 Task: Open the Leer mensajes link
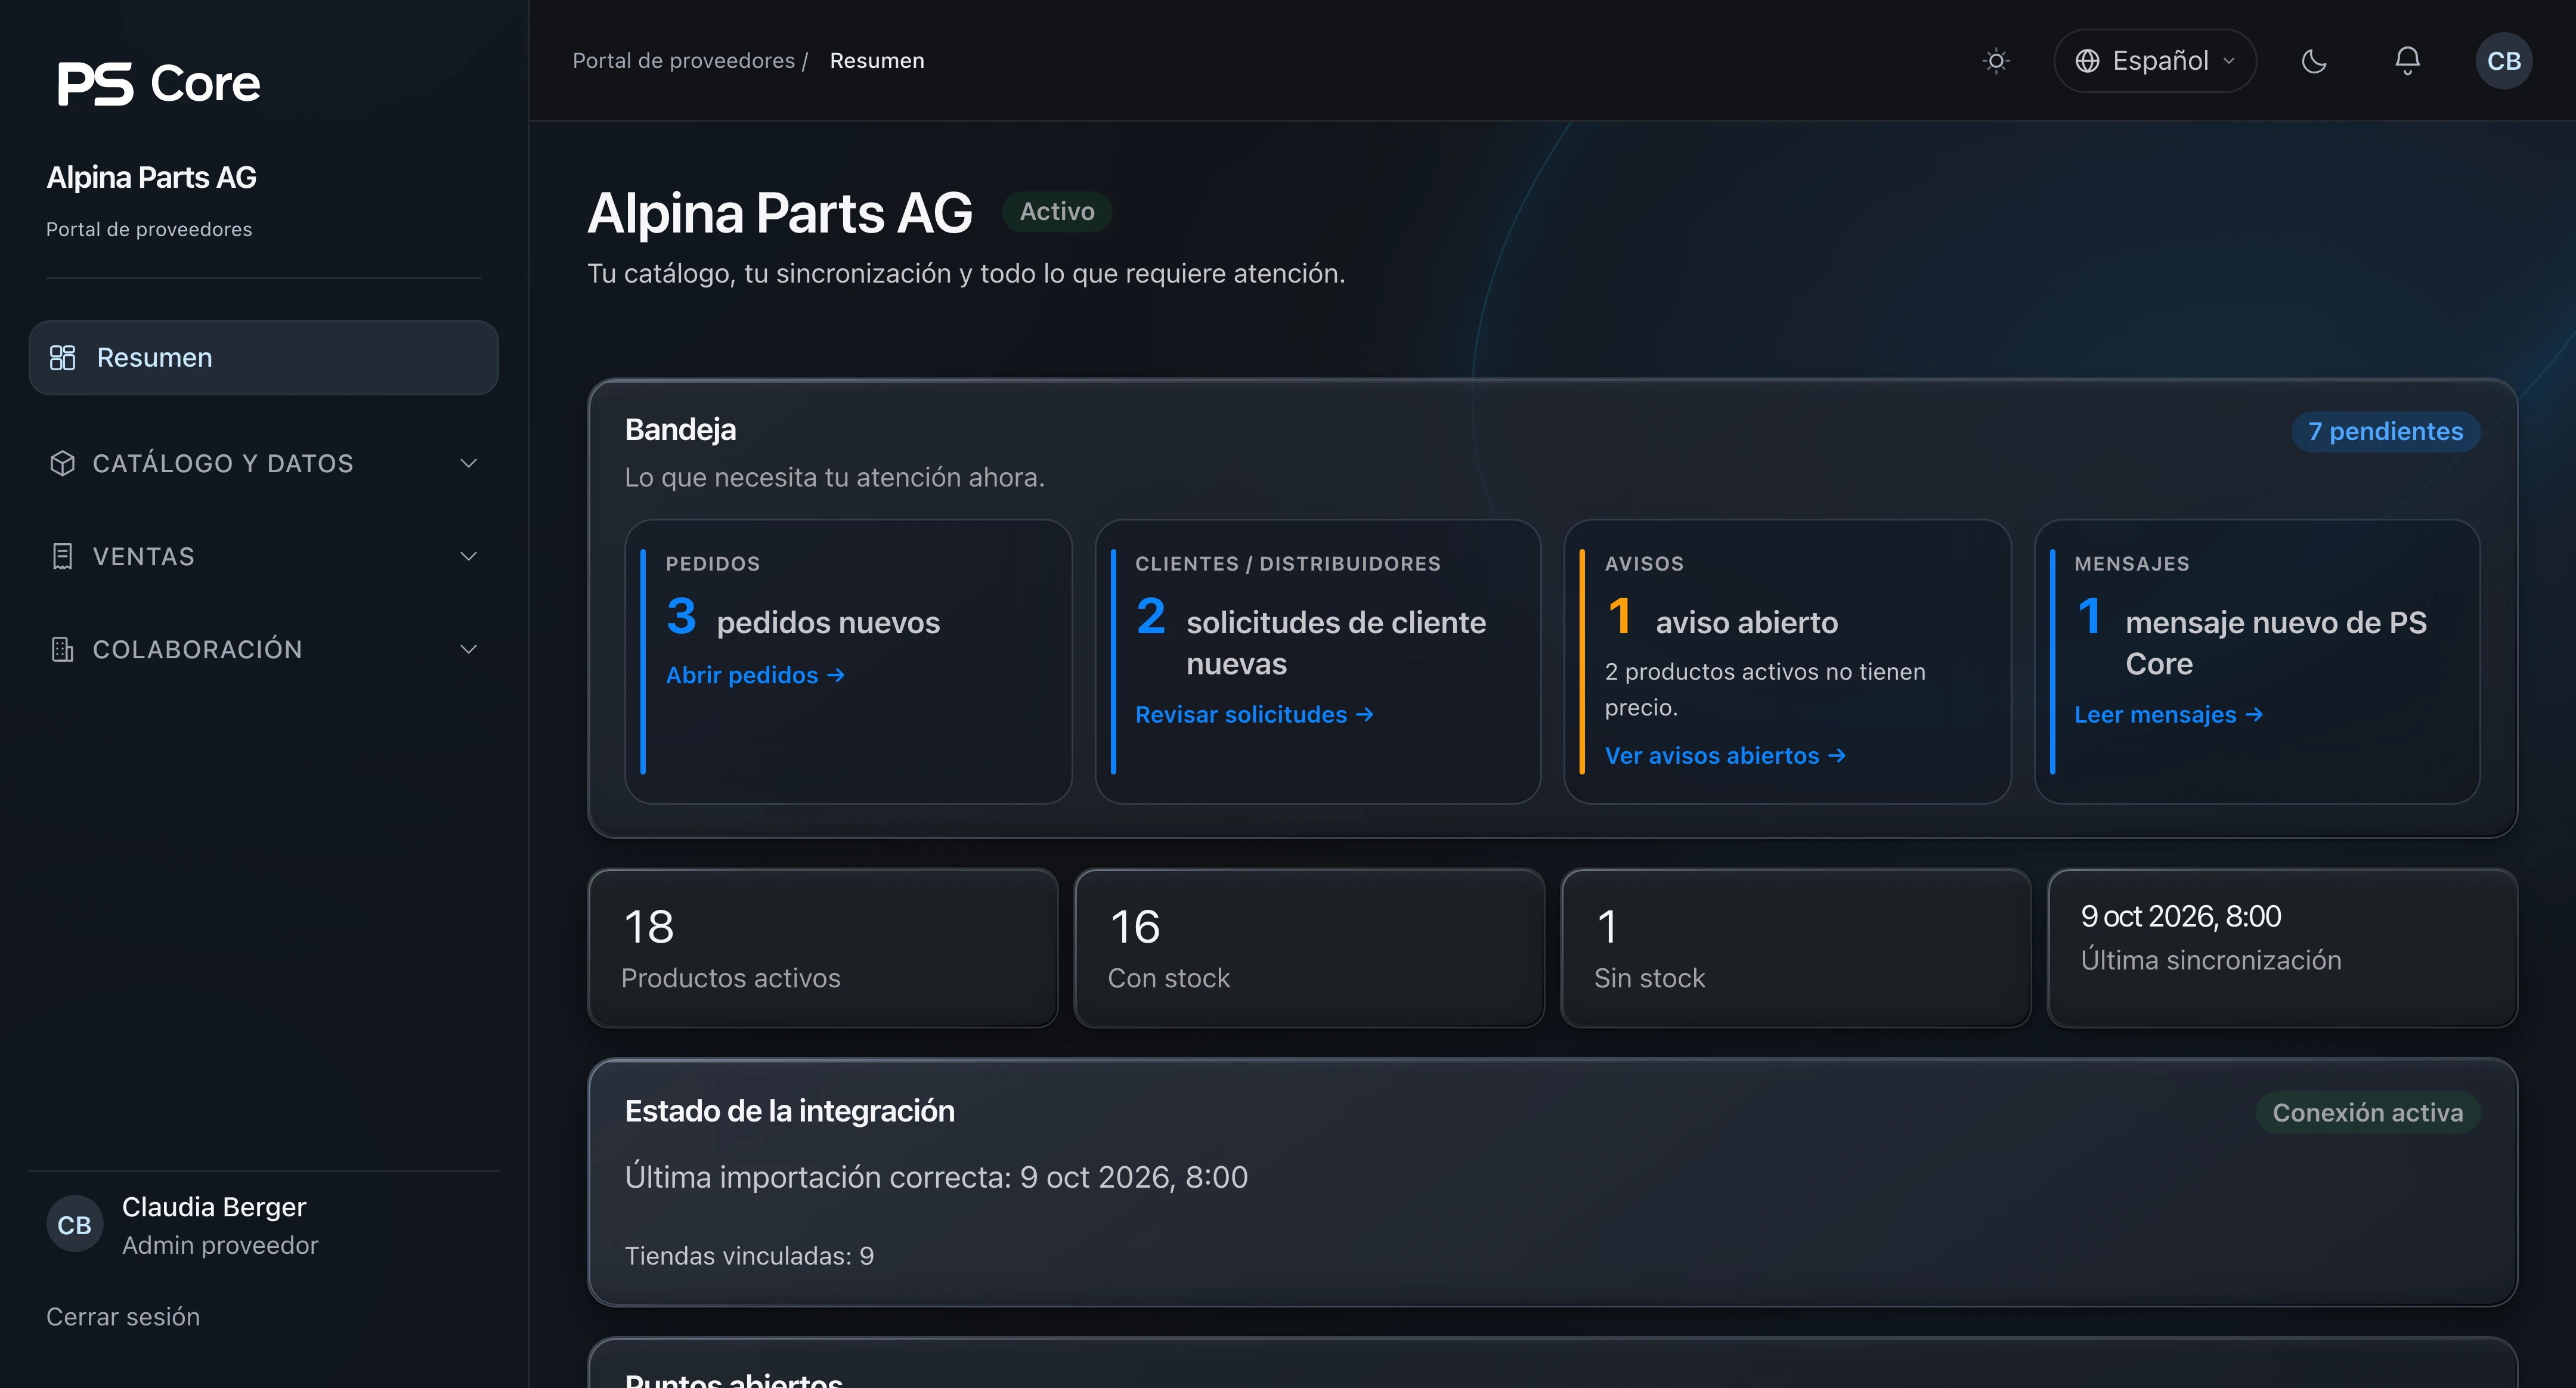[2168, 715]
